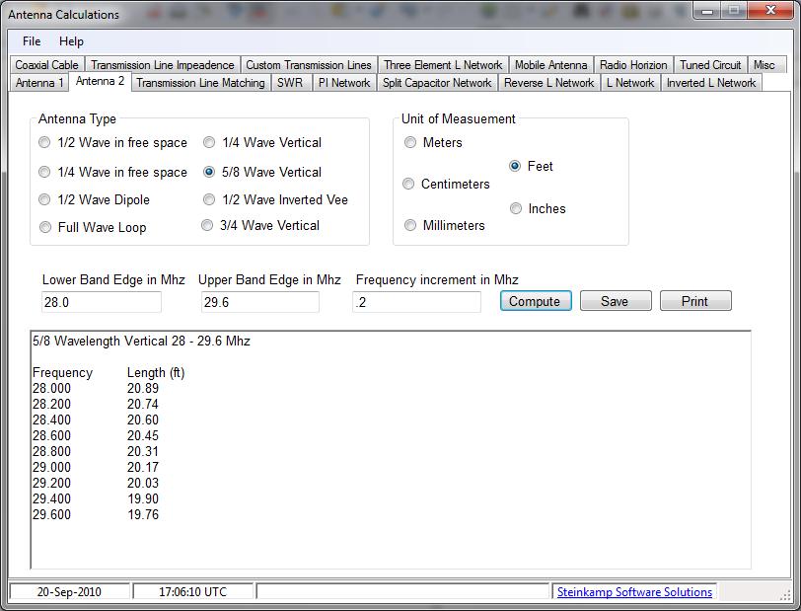Screen dimensions: 801x611
Task: Show the Tuned Circuit tab
Action: [710, 65]
